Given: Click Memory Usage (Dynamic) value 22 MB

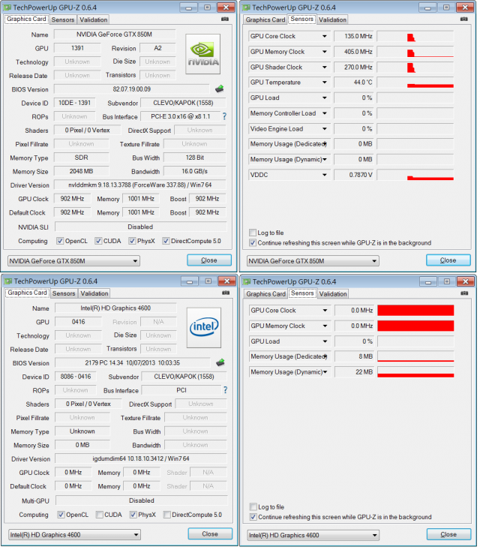Looking at the screenshot, I should [x=355, y=372].
